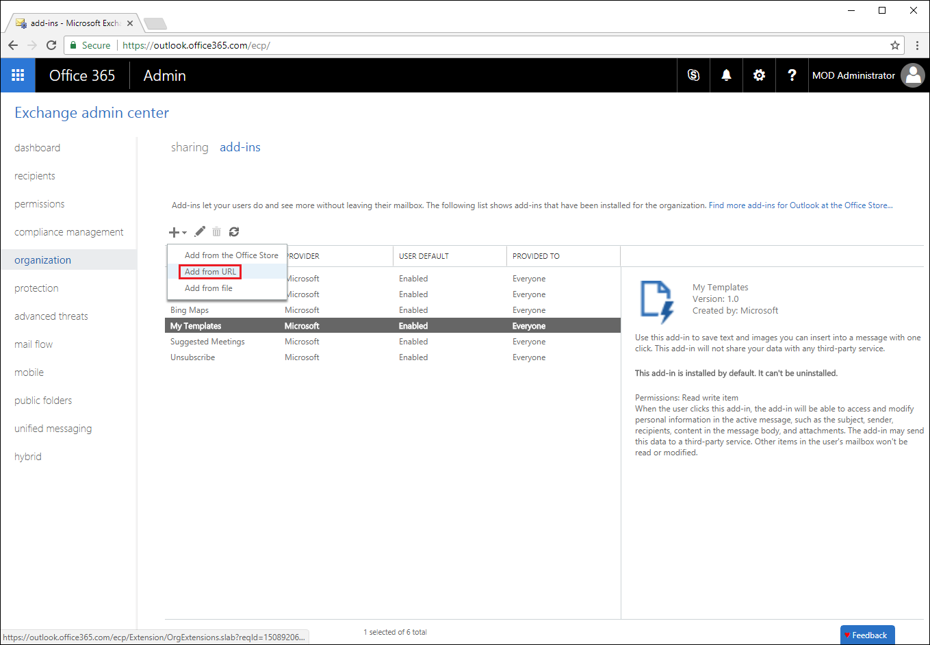Image resolution: width=930 pixels, height=645 pixels.
Task: Open permissions in the left navigation
Action: coord(40,204)
